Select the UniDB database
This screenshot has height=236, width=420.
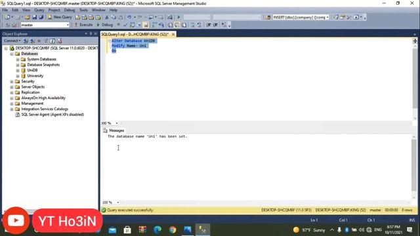coord(32,70)
